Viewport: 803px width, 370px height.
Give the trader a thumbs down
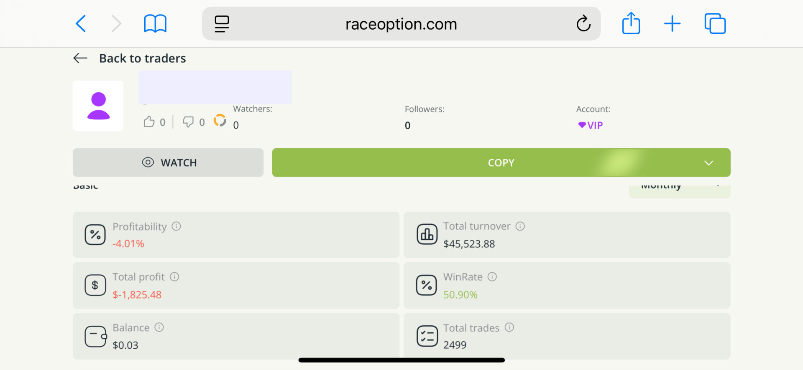click(x=189, y=122)
